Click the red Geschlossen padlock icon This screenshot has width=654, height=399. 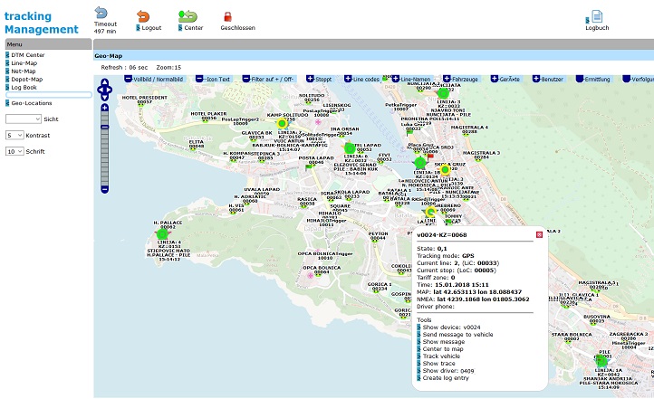click(227, 16)
